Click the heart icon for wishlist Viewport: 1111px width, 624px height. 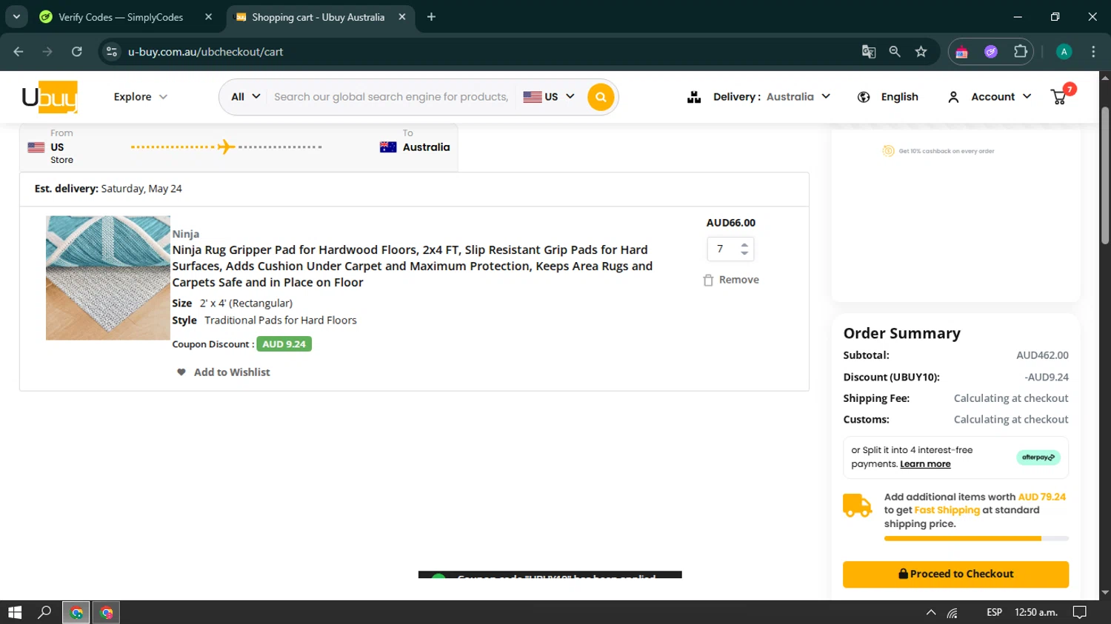pos(181,372)
